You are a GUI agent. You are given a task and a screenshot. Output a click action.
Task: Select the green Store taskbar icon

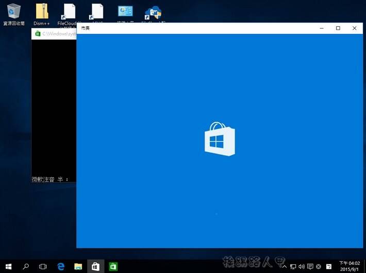(113, 266)
